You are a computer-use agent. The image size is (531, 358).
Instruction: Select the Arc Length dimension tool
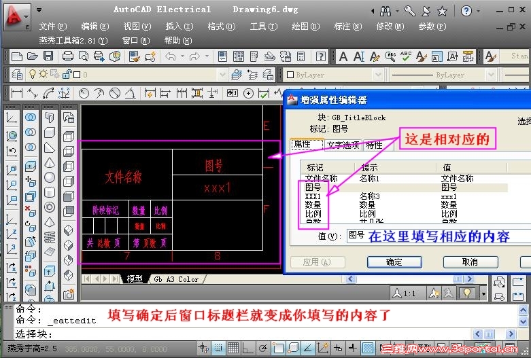(x=48, y=92)
